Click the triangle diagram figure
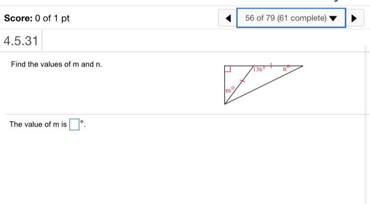Screen dimensions: 370x204 pos(263,84)
